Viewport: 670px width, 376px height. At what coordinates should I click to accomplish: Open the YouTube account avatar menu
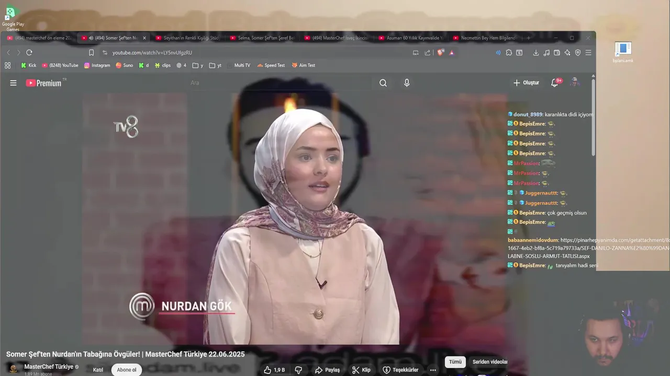click(x=575, y=83)
